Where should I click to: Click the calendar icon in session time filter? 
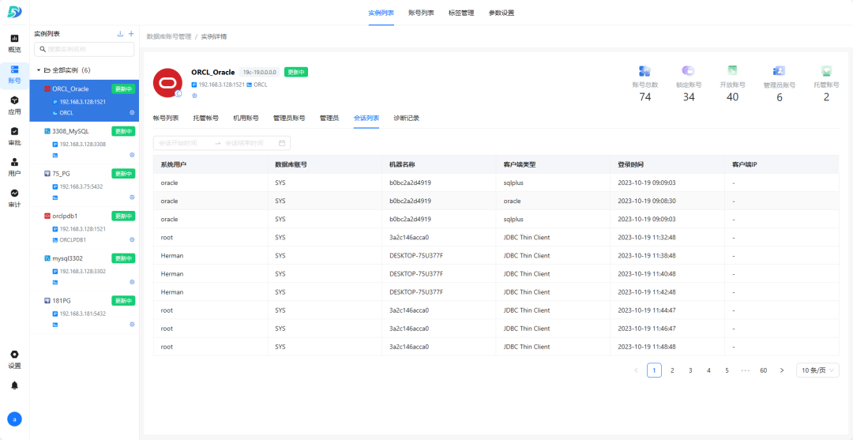[x=282, y=143]
